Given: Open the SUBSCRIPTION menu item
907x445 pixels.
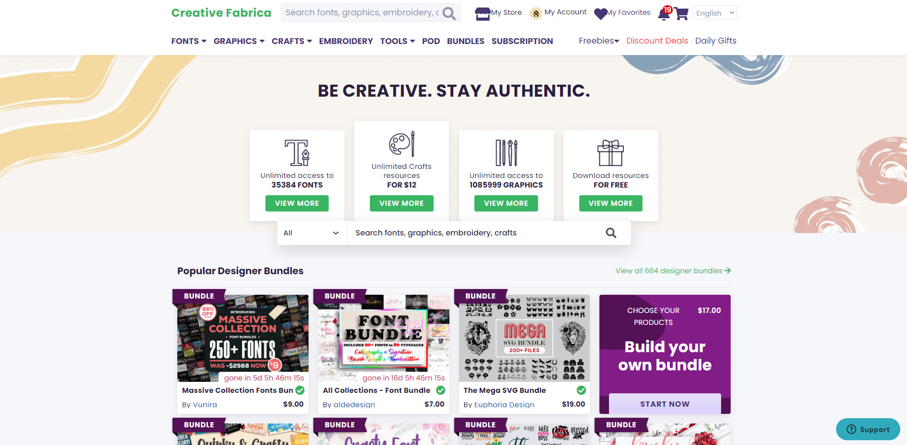Looking at the screenshot, I should [522, 41].
